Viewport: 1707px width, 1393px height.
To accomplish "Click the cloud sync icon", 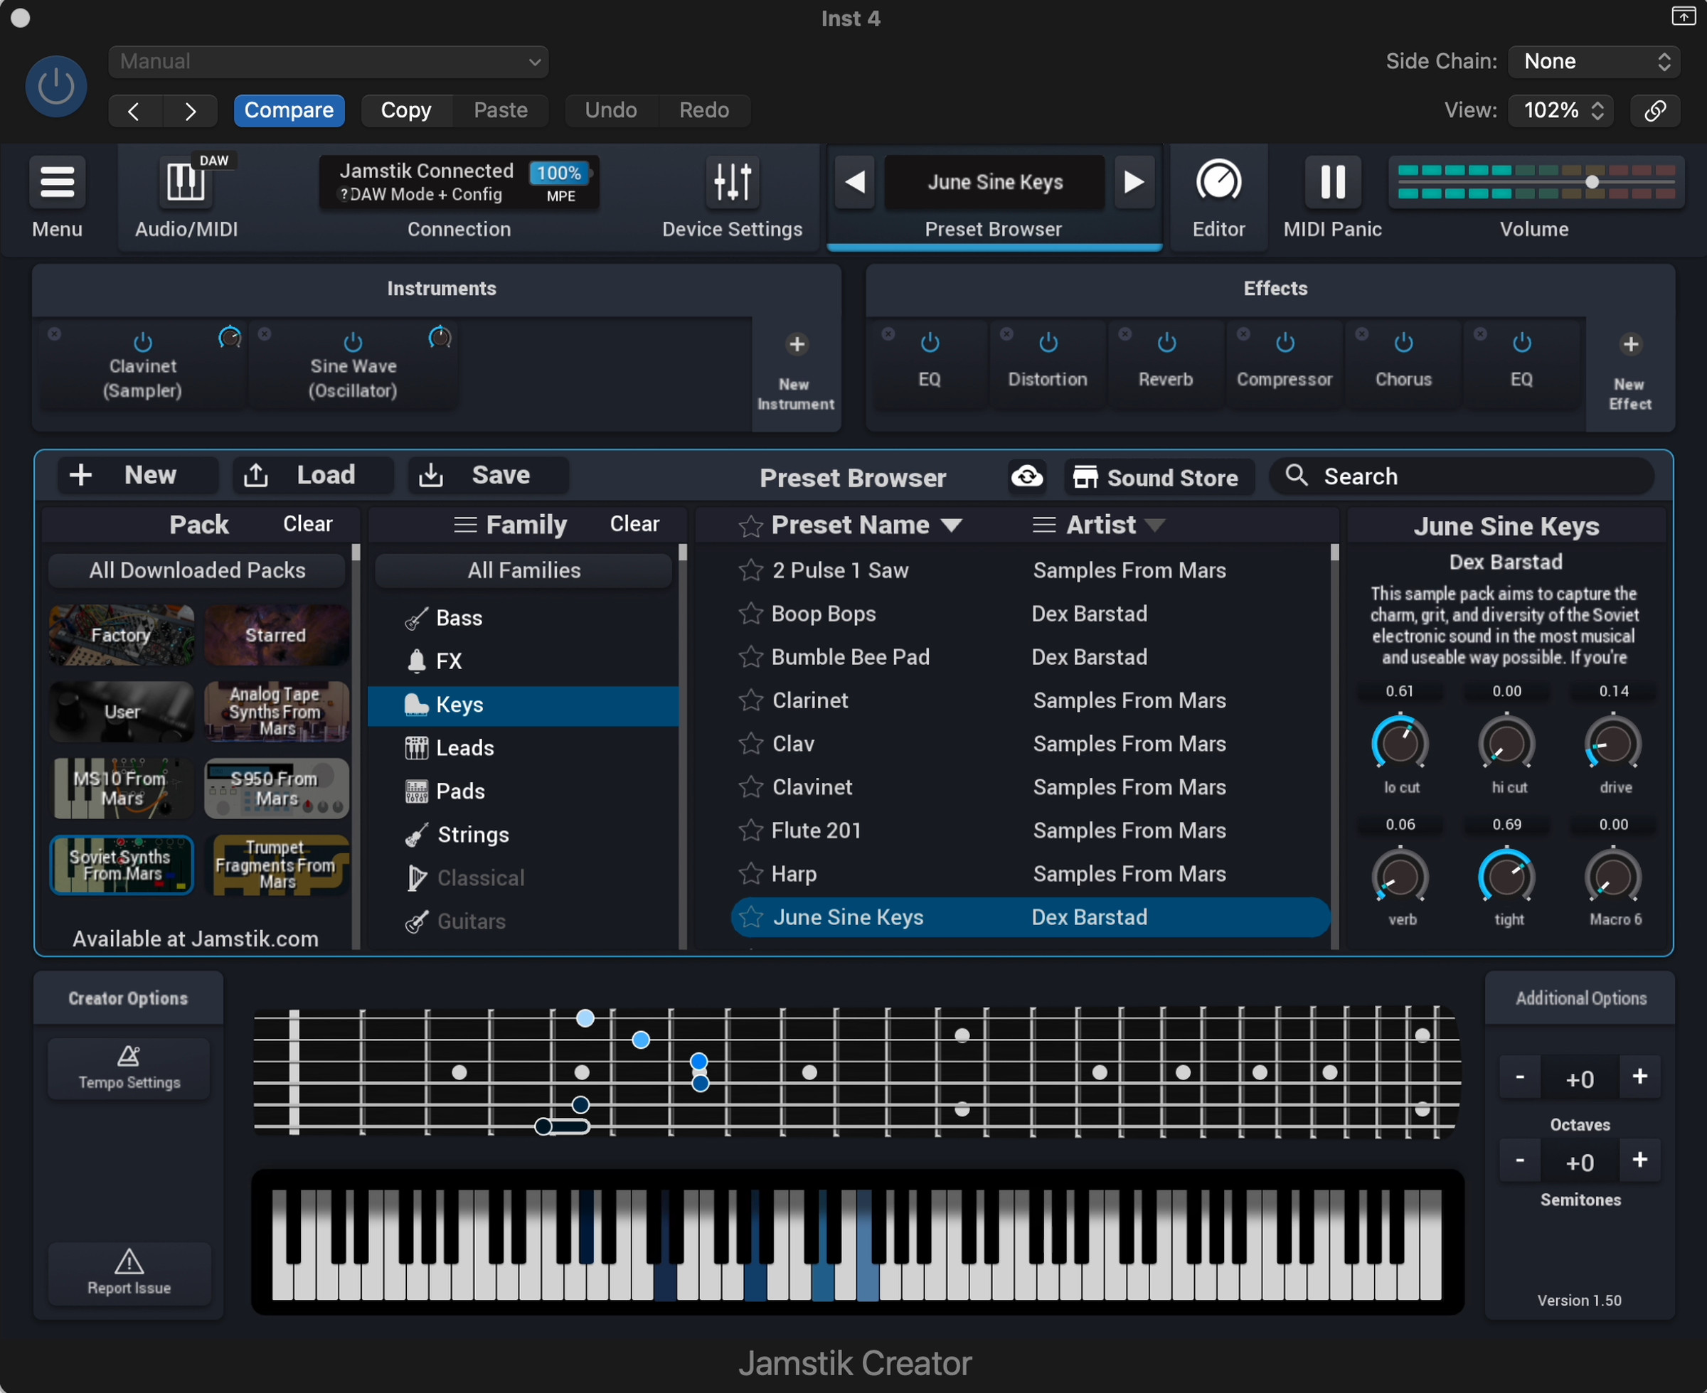I will tap(1028, 475).
